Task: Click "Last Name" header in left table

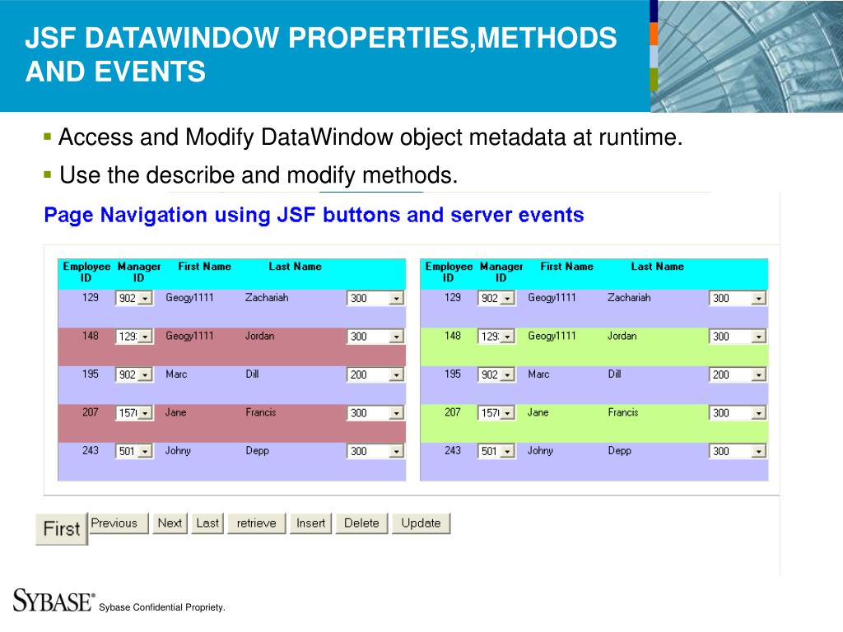Action: 296,267
